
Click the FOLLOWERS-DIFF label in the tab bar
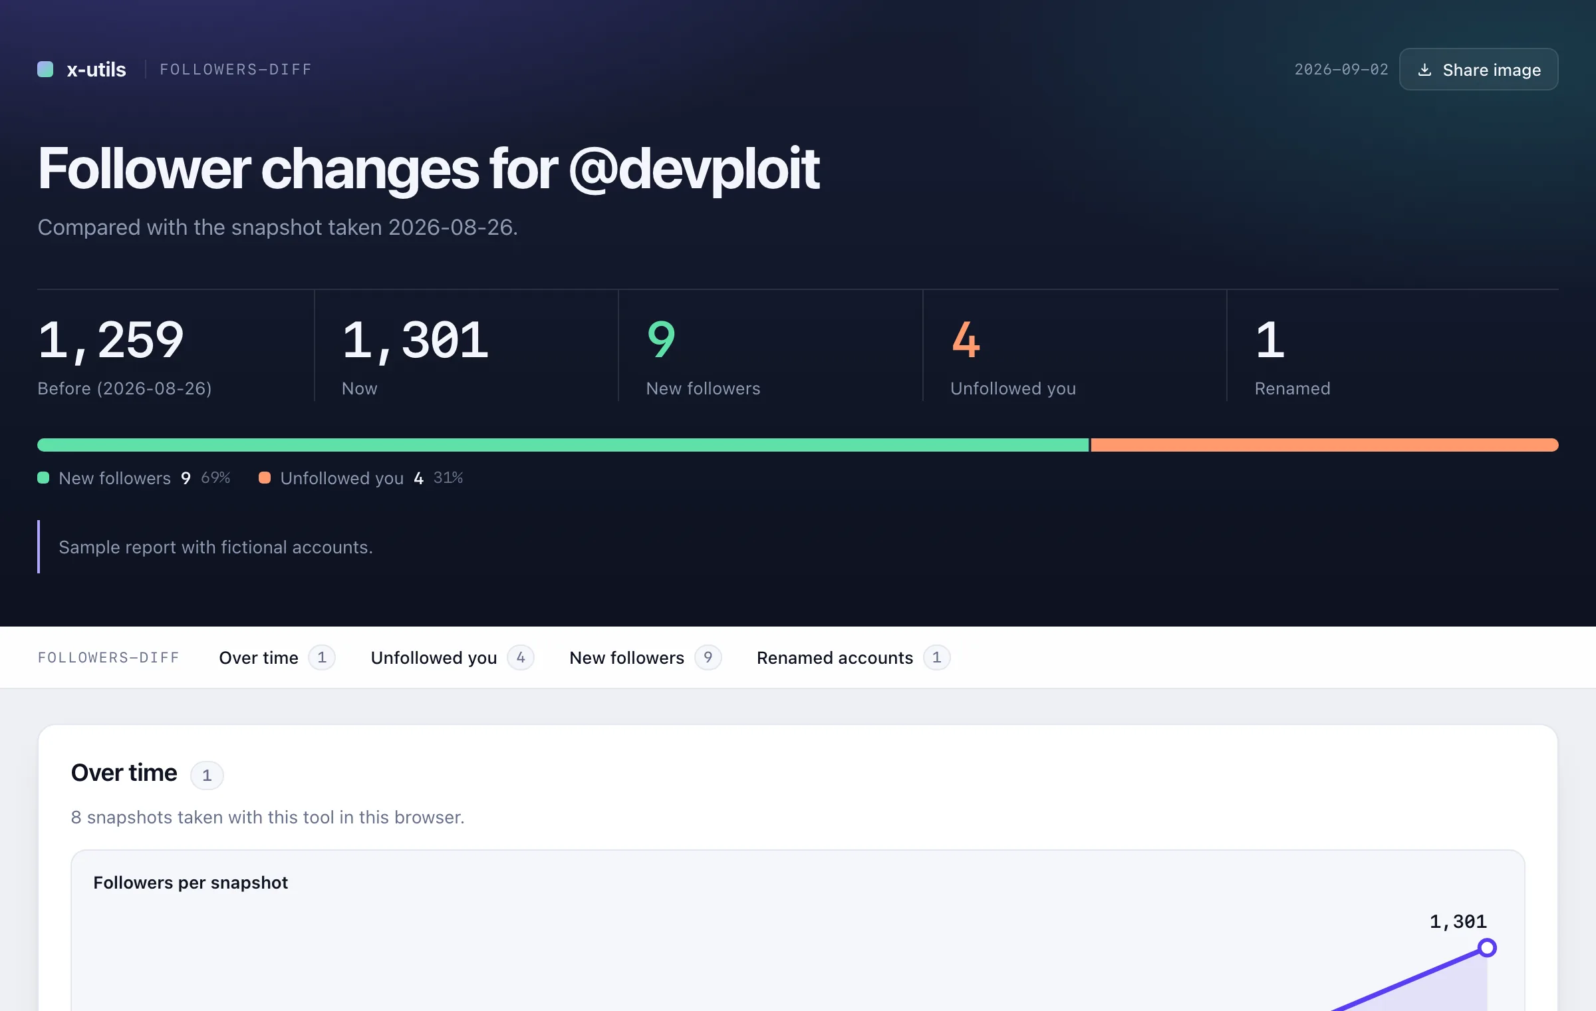click(108, 657)
